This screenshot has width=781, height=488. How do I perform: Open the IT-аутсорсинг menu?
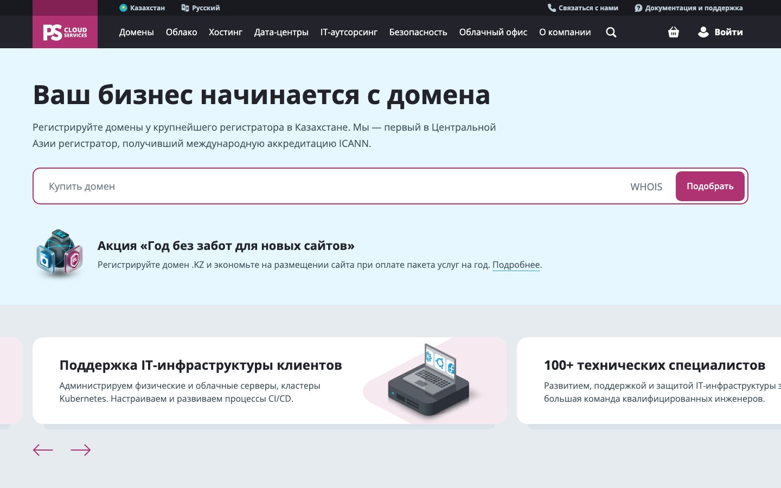point(349,32)
